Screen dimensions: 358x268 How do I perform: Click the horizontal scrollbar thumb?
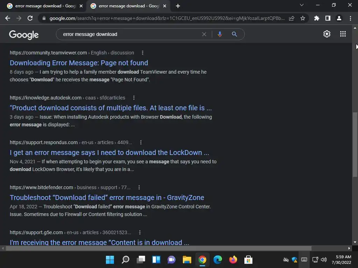pos(158,248)
